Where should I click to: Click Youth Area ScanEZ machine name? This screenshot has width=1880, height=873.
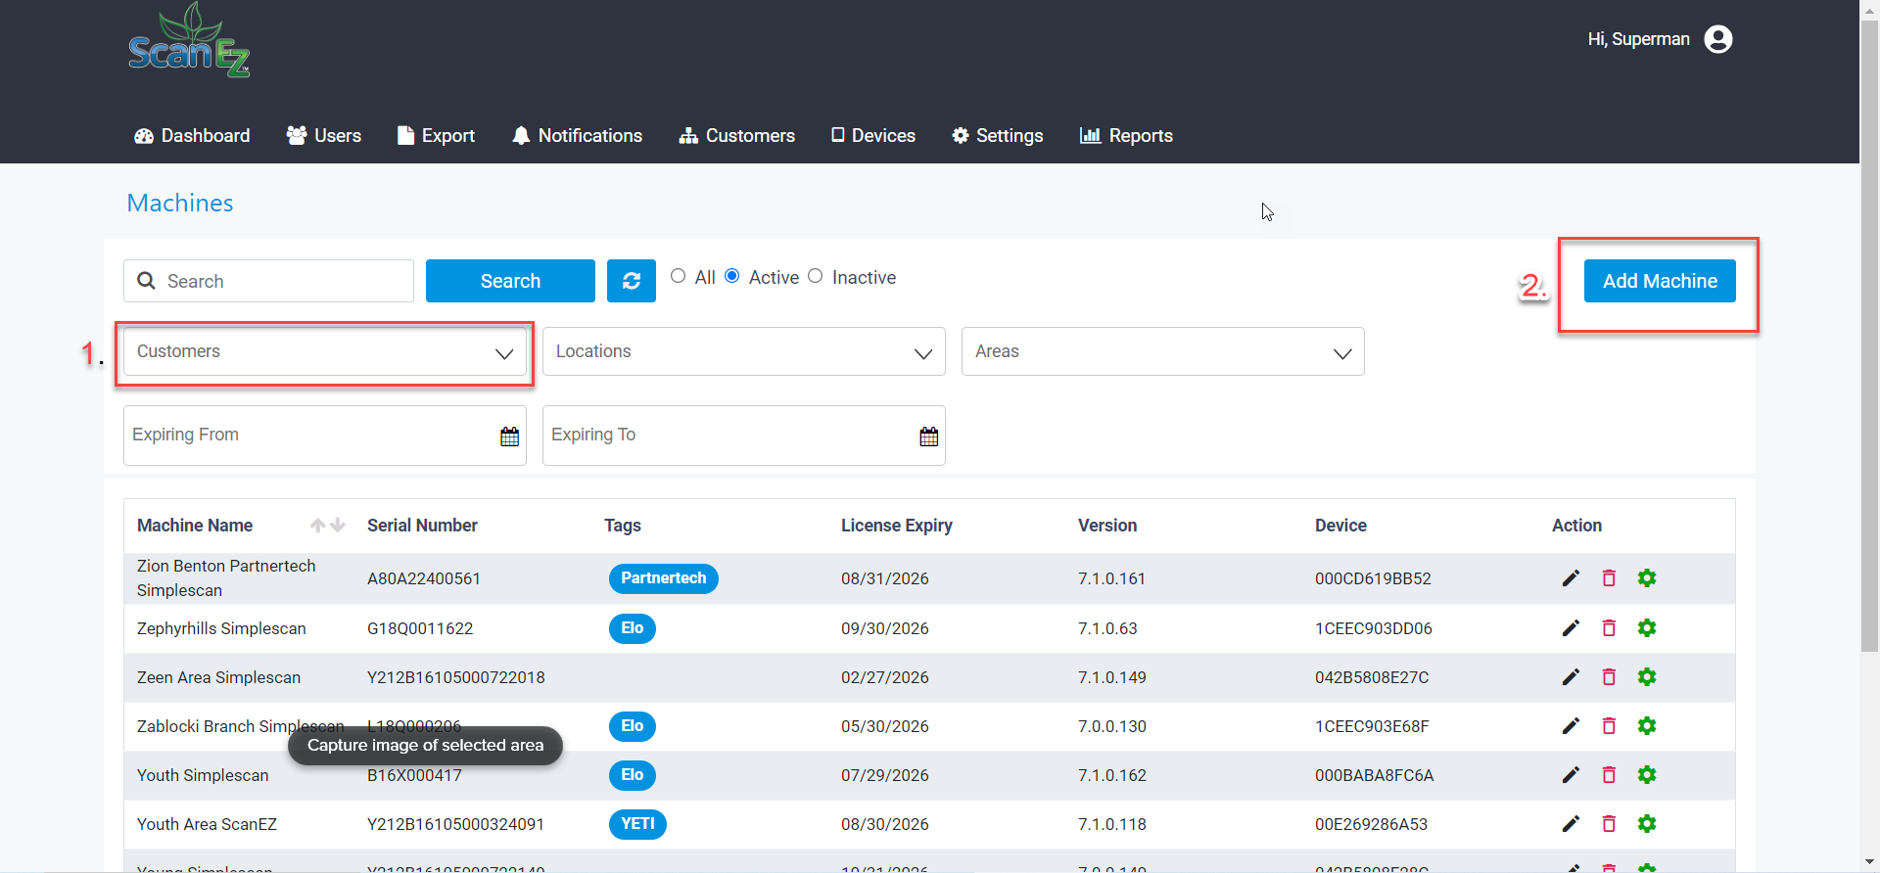click(207, 824)
